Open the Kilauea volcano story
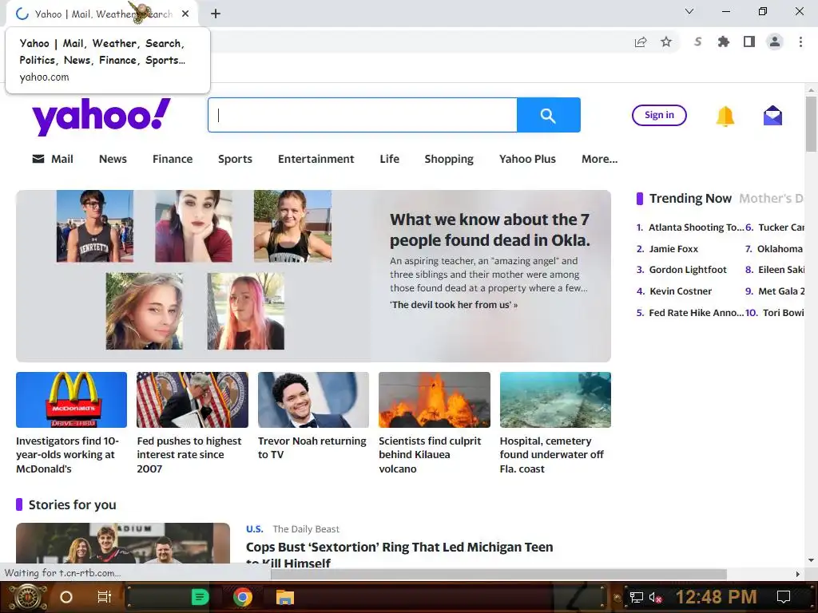The image size is (818, 613). coord(431,454)
